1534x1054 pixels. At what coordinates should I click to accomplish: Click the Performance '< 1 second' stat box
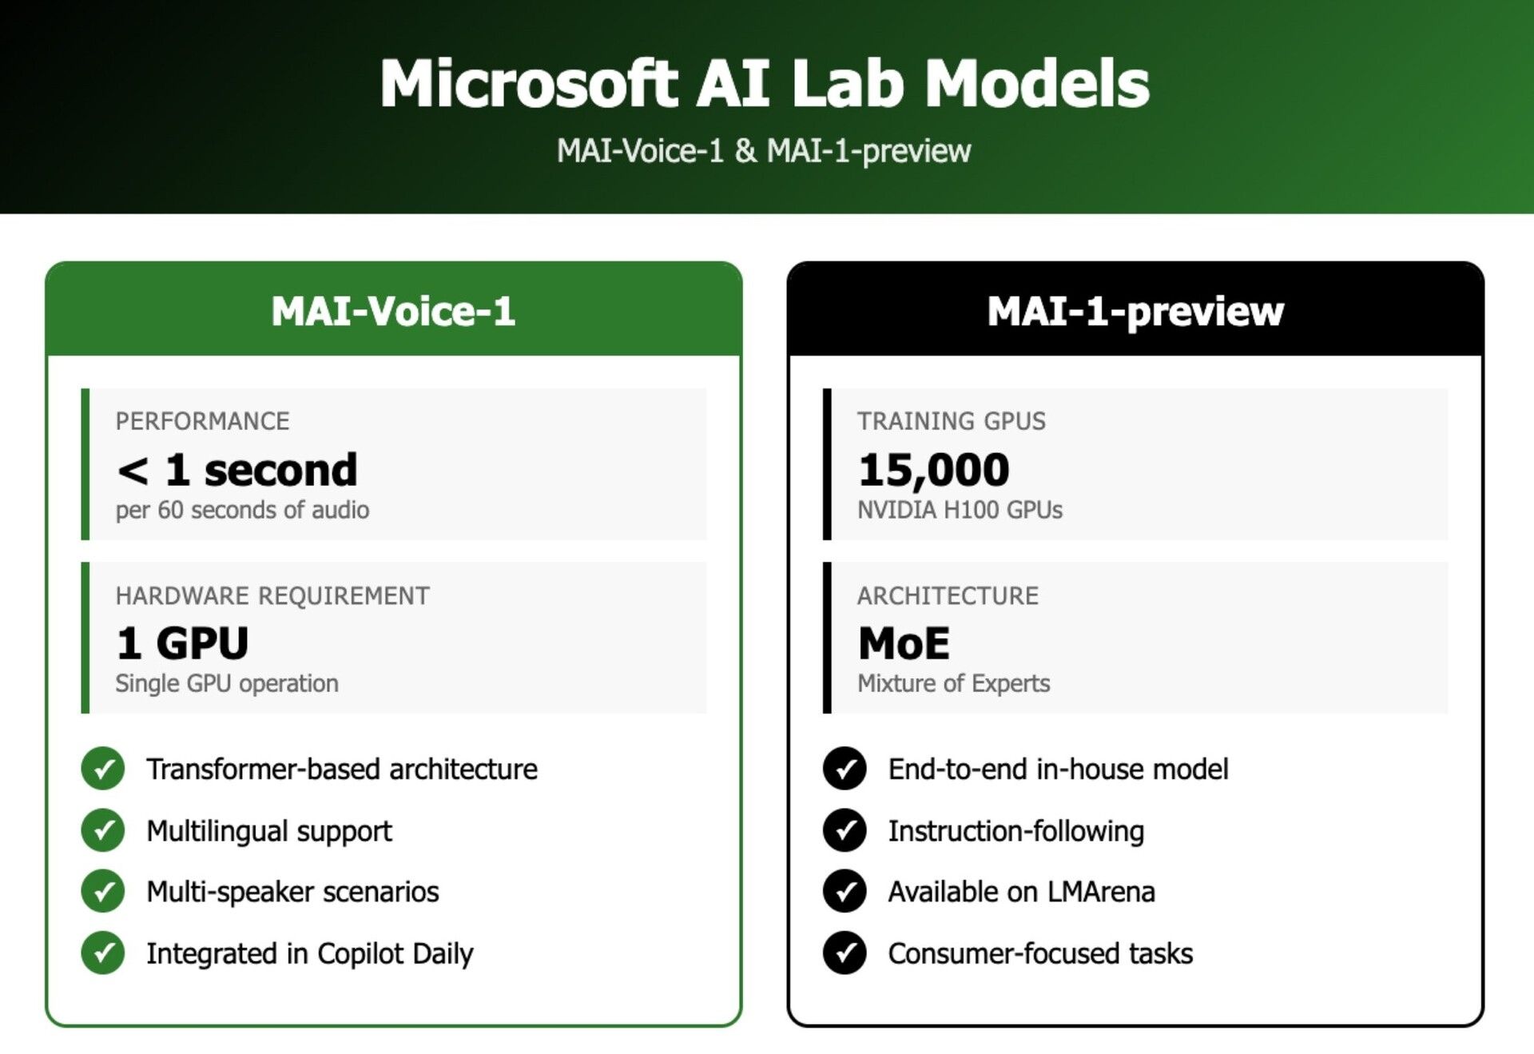395,464
